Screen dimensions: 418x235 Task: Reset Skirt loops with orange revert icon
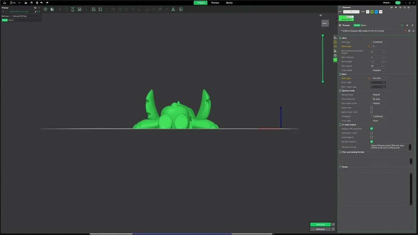point(369,46)
